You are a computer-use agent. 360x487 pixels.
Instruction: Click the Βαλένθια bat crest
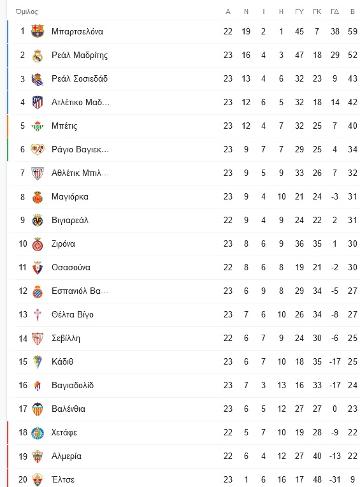38,409
